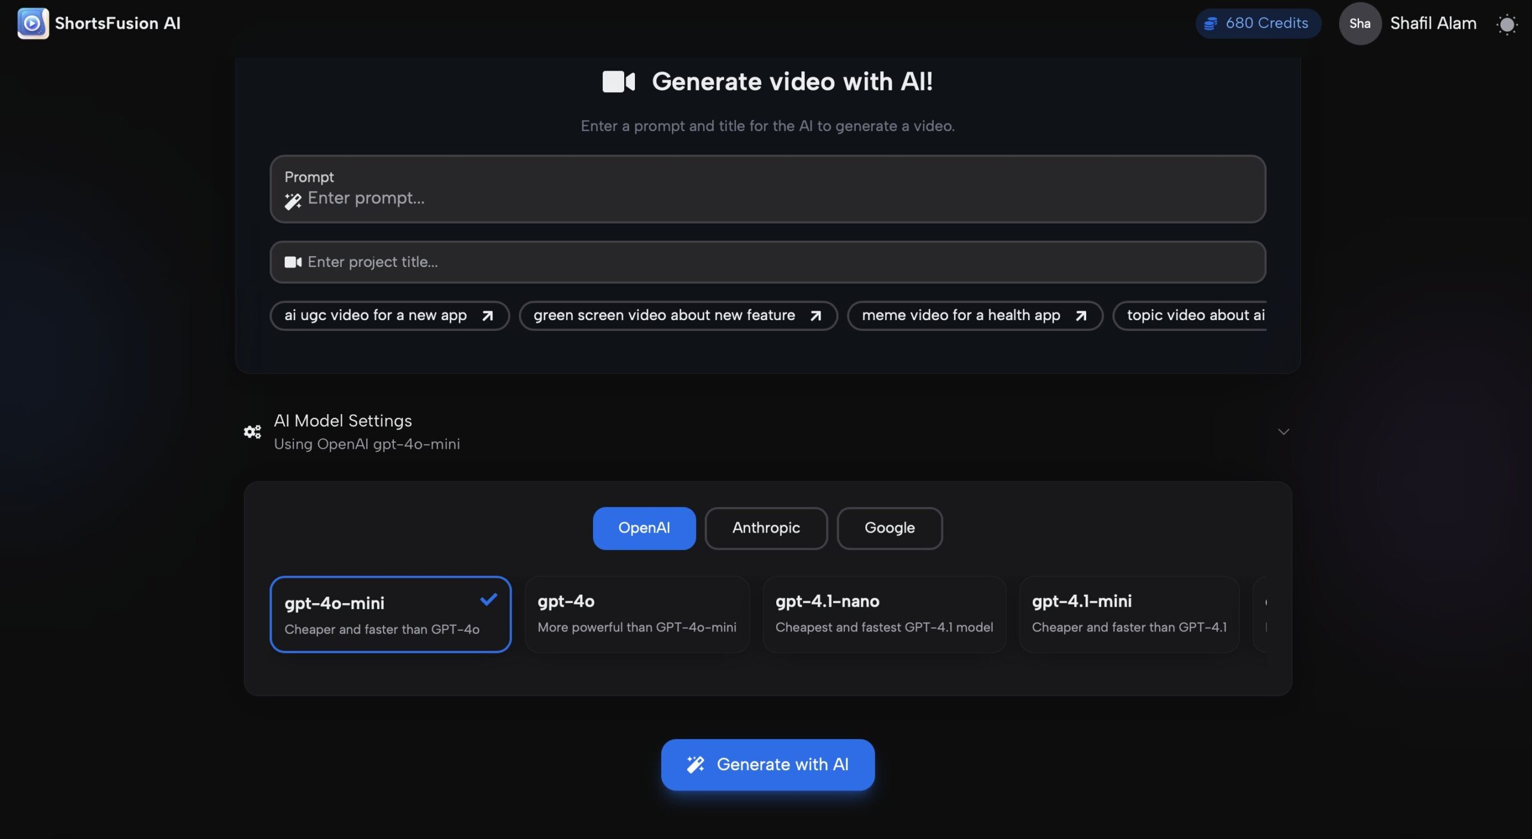Choose 'green screen video about new feature' suggestion

point(678,315)
